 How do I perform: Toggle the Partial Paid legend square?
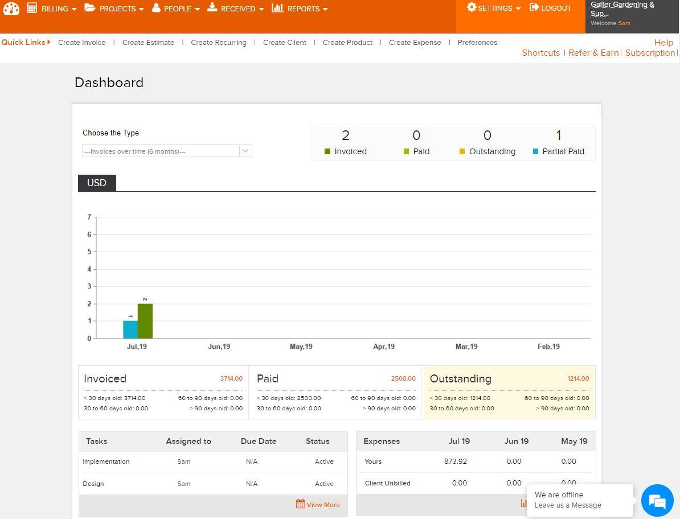(x=535, y=151)
